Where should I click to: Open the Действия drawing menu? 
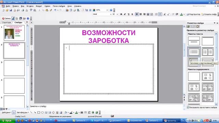(7, 112)
